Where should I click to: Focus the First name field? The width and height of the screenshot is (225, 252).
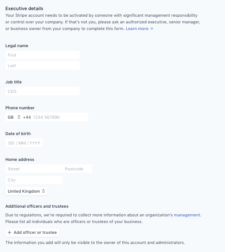[x=43, y=55]
